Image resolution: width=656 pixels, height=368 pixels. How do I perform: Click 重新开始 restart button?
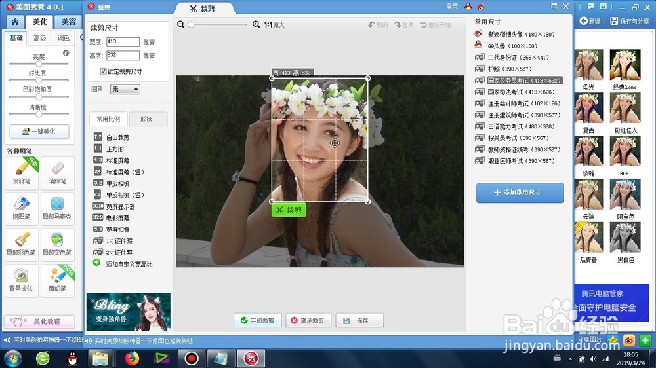[x=436, y=25]
